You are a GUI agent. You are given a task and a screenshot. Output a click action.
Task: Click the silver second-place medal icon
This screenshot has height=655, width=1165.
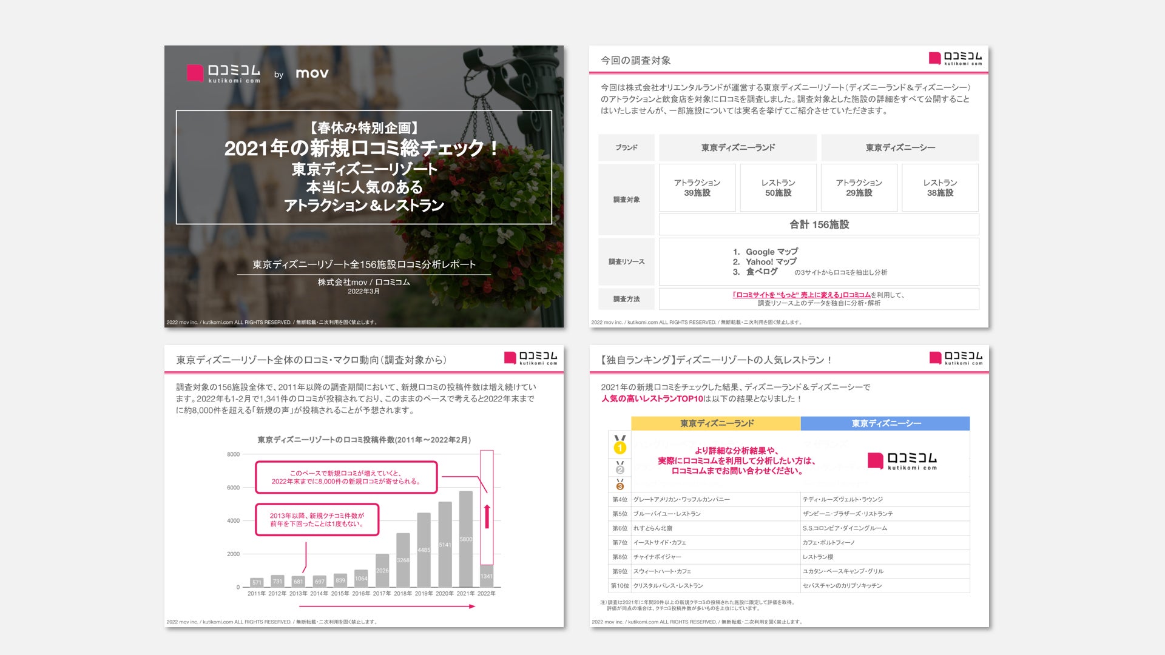[620, 468]
